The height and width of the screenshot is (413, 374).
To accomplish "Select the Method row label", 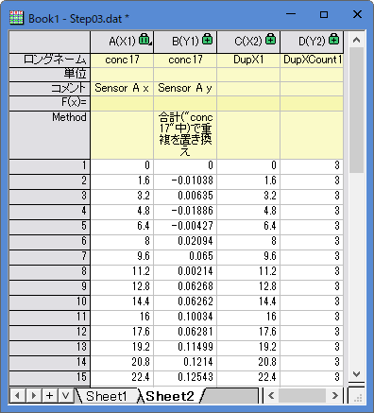I will (x=50, y=135).
